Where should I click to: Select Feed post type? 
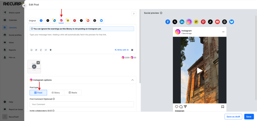coord(38,93)
